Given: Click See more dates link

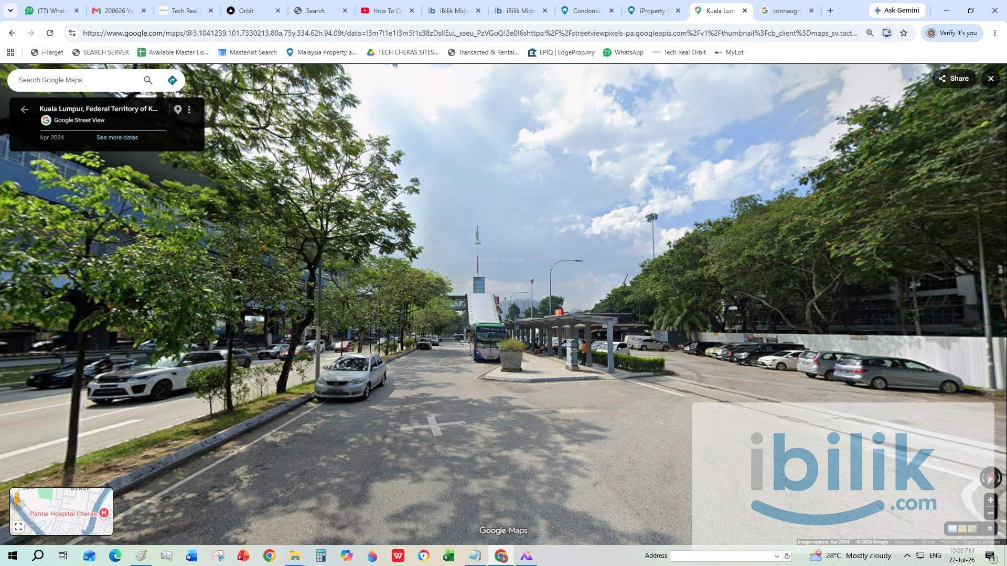Looking at the screenshot, I should [117, 137].
